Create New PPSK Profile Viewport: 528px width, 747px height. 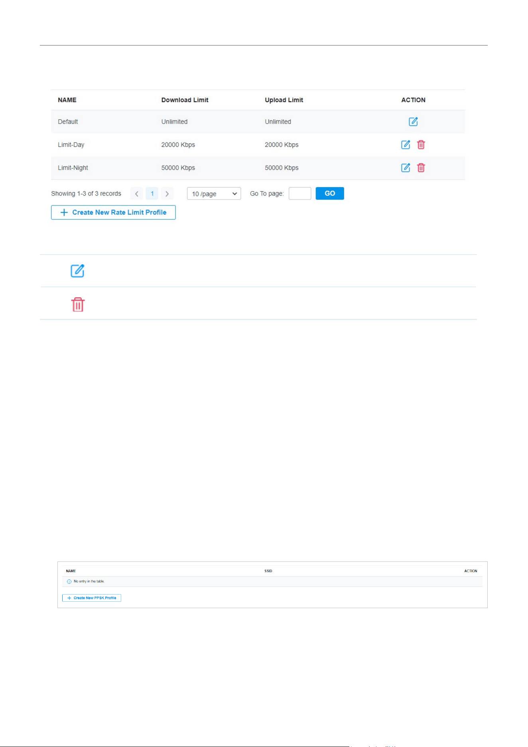point(92,598)
